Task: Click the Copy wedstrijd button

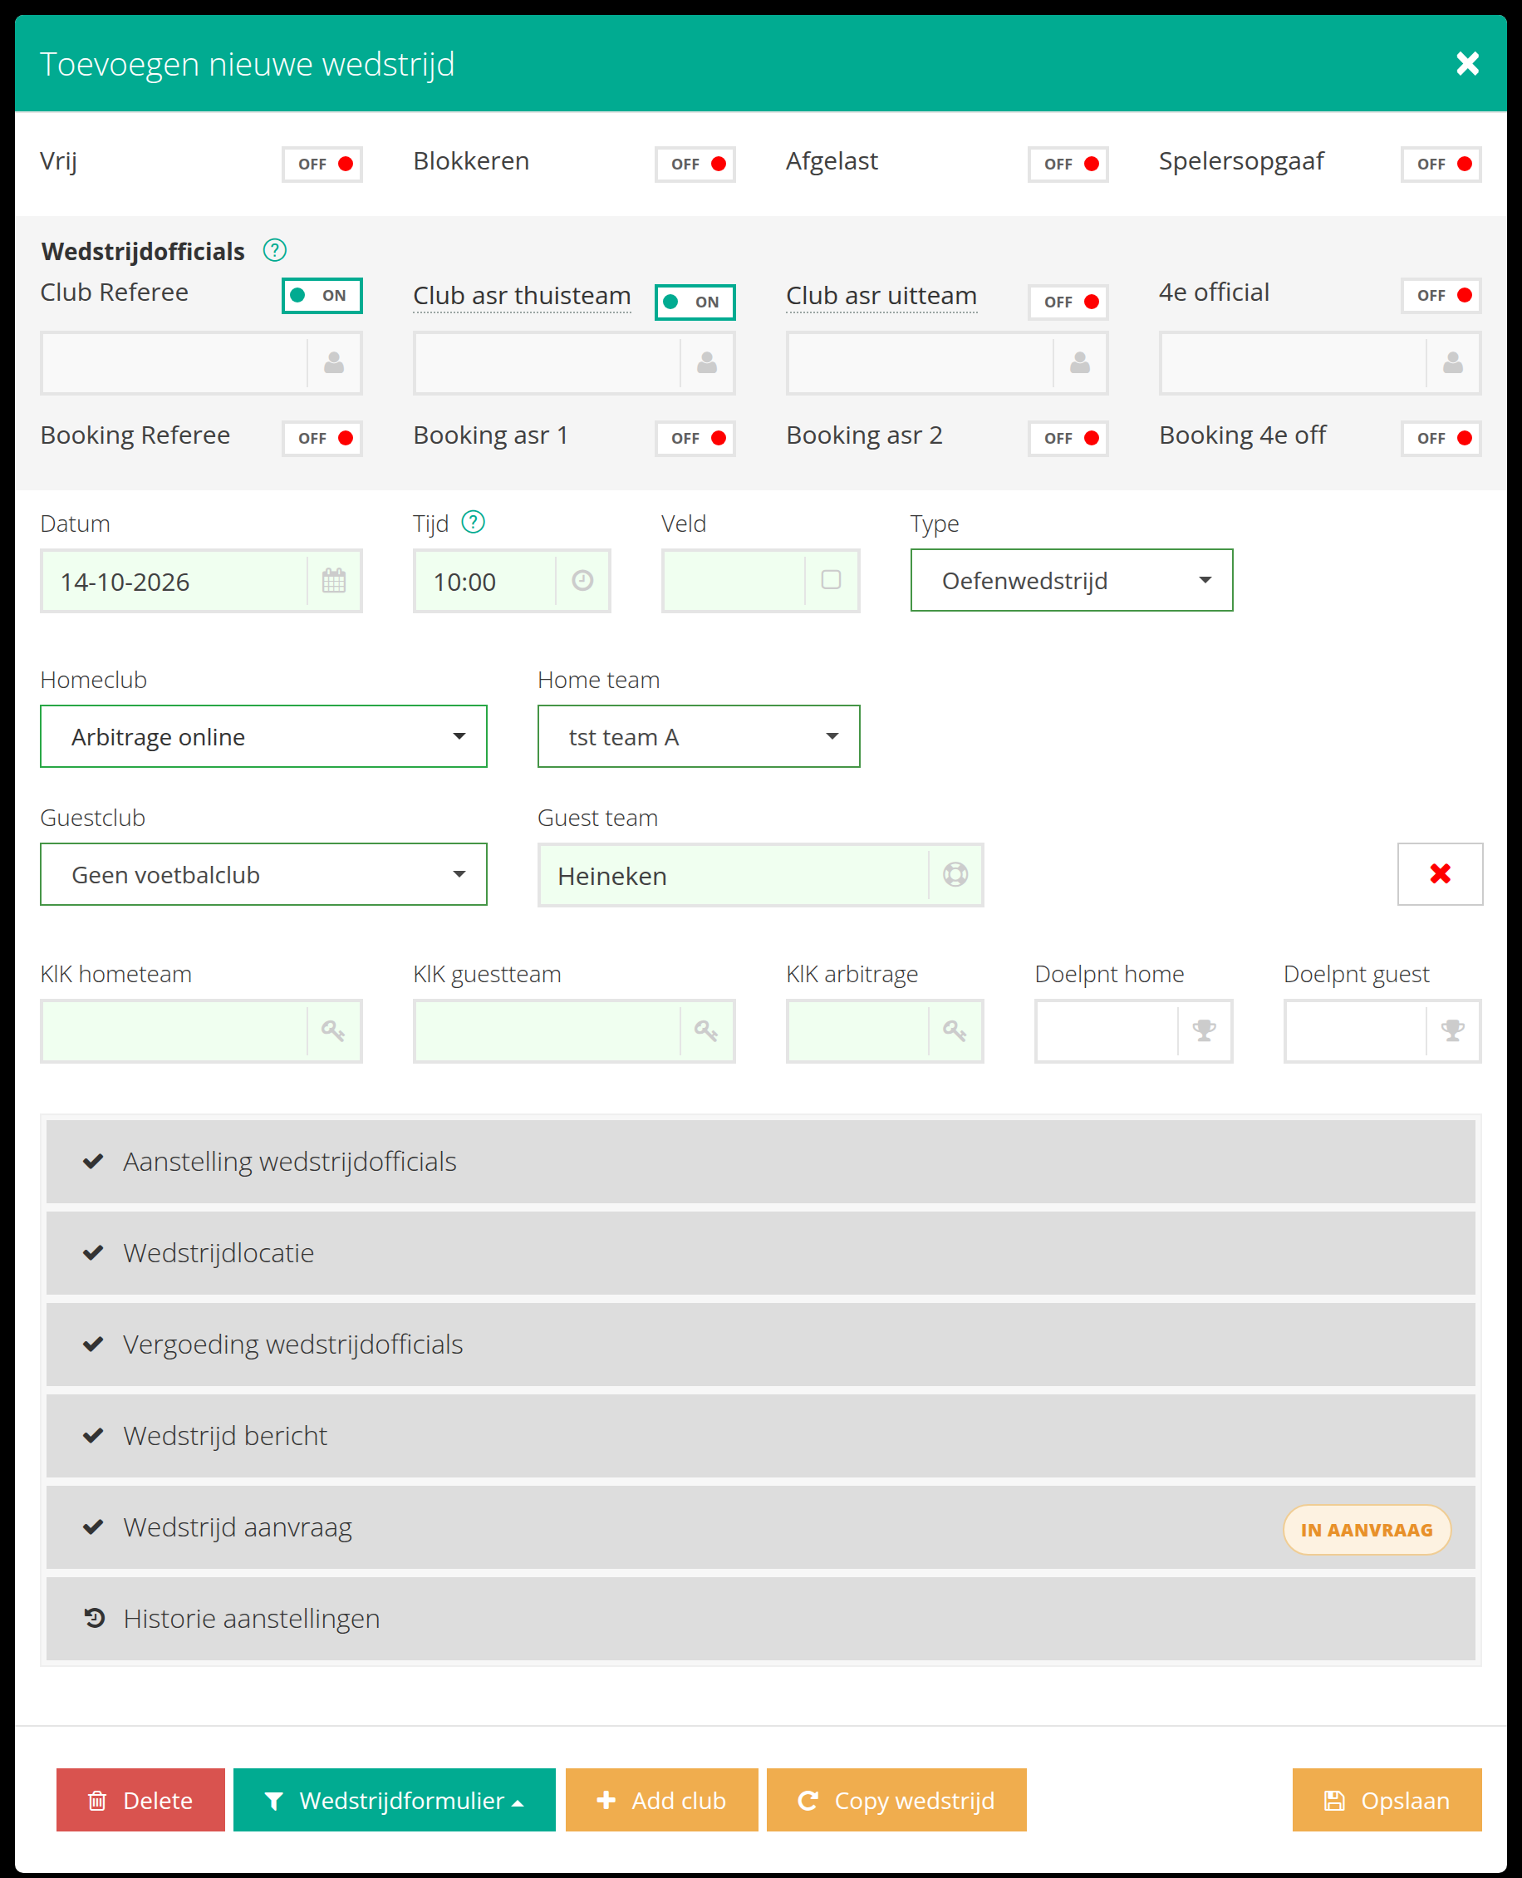Action: click(896, 1800)
